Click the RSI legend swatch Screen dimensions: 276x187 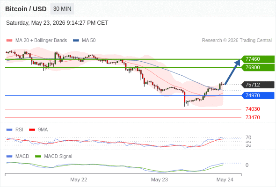tap(9, 130)
